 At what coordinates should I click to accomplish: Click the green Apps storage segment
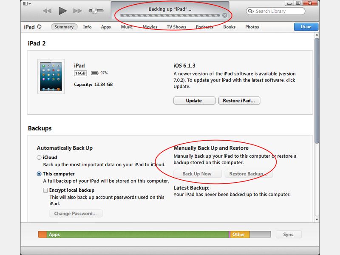[137, 235]
